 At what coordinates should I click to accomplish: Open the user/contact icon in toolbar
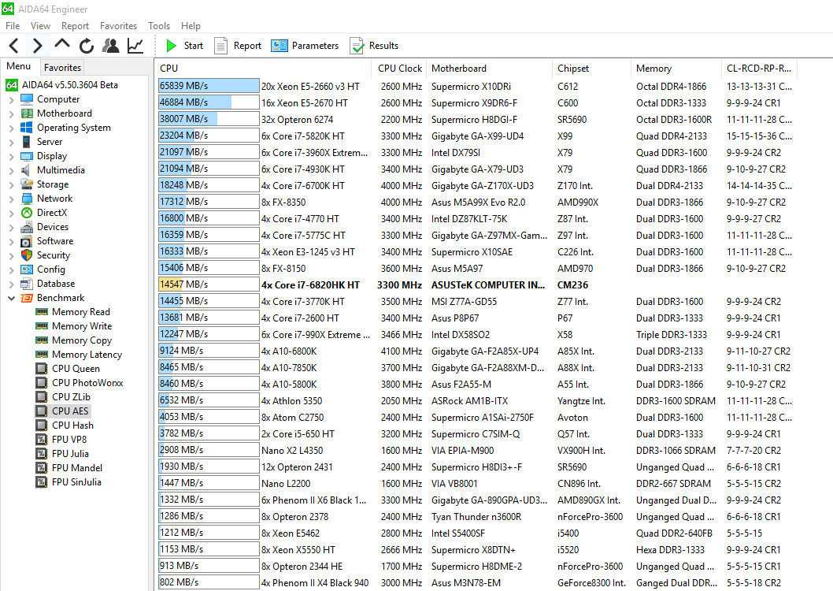point(110,46)
